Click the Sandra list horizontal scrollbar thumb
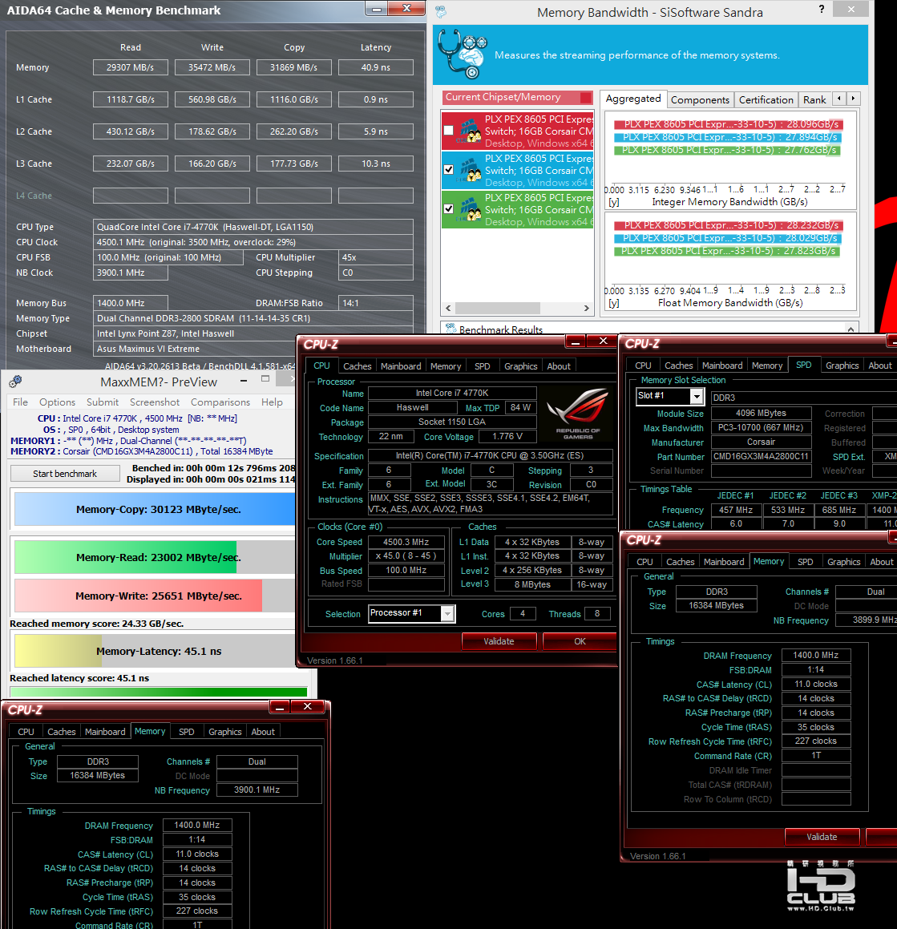 (497, 308)
